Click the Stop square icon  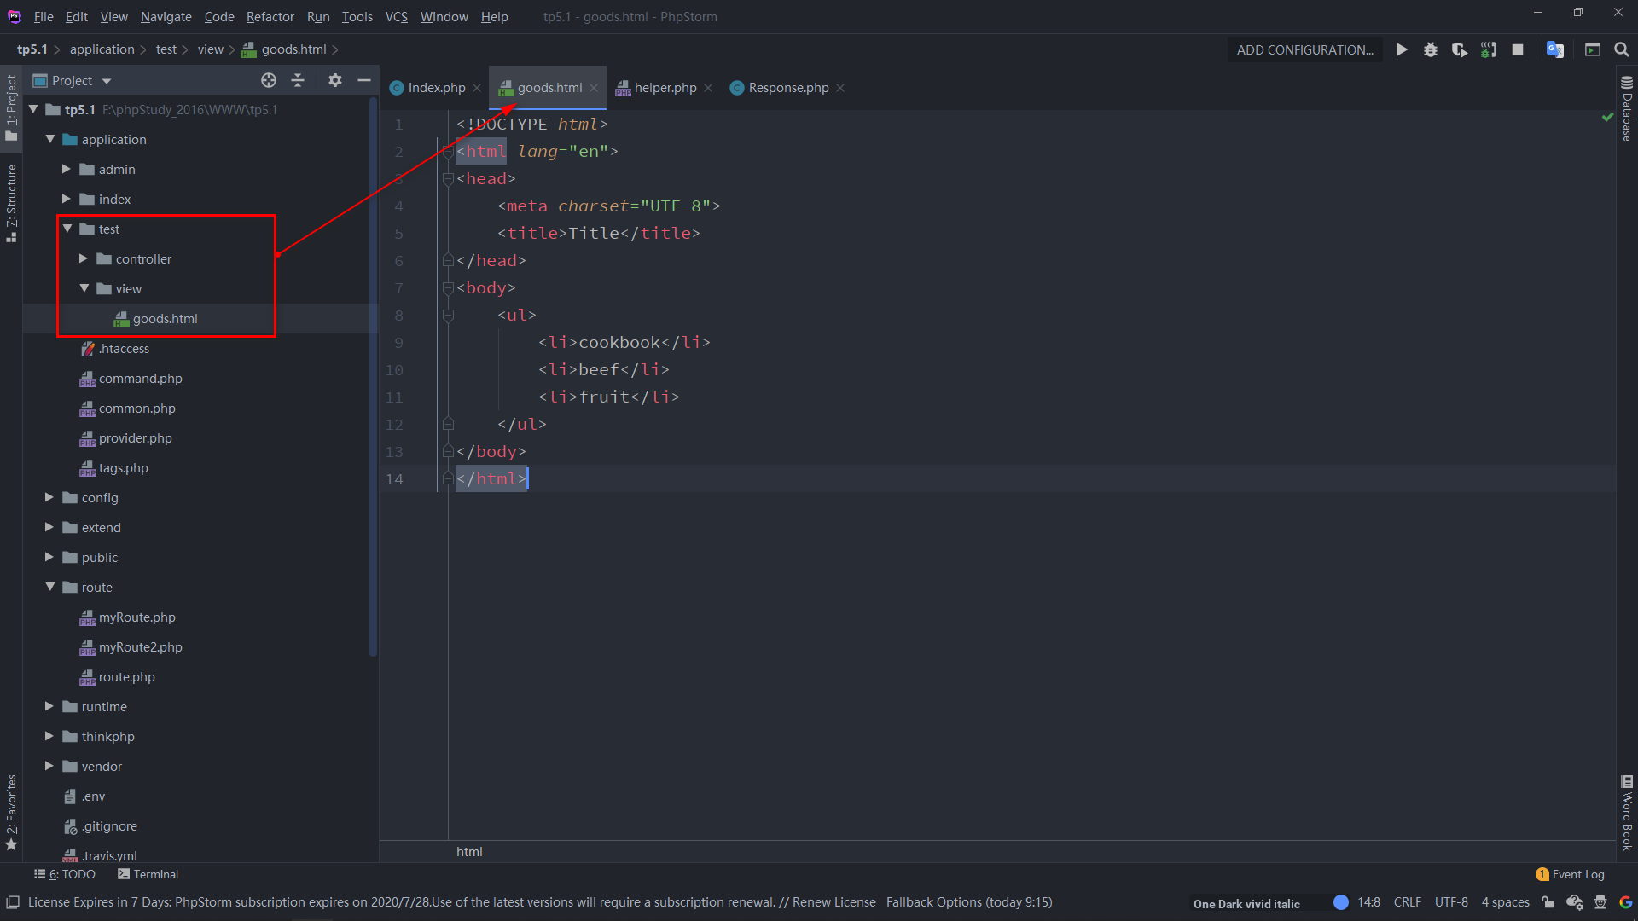pyautogui.click(x=1518, y=49)
